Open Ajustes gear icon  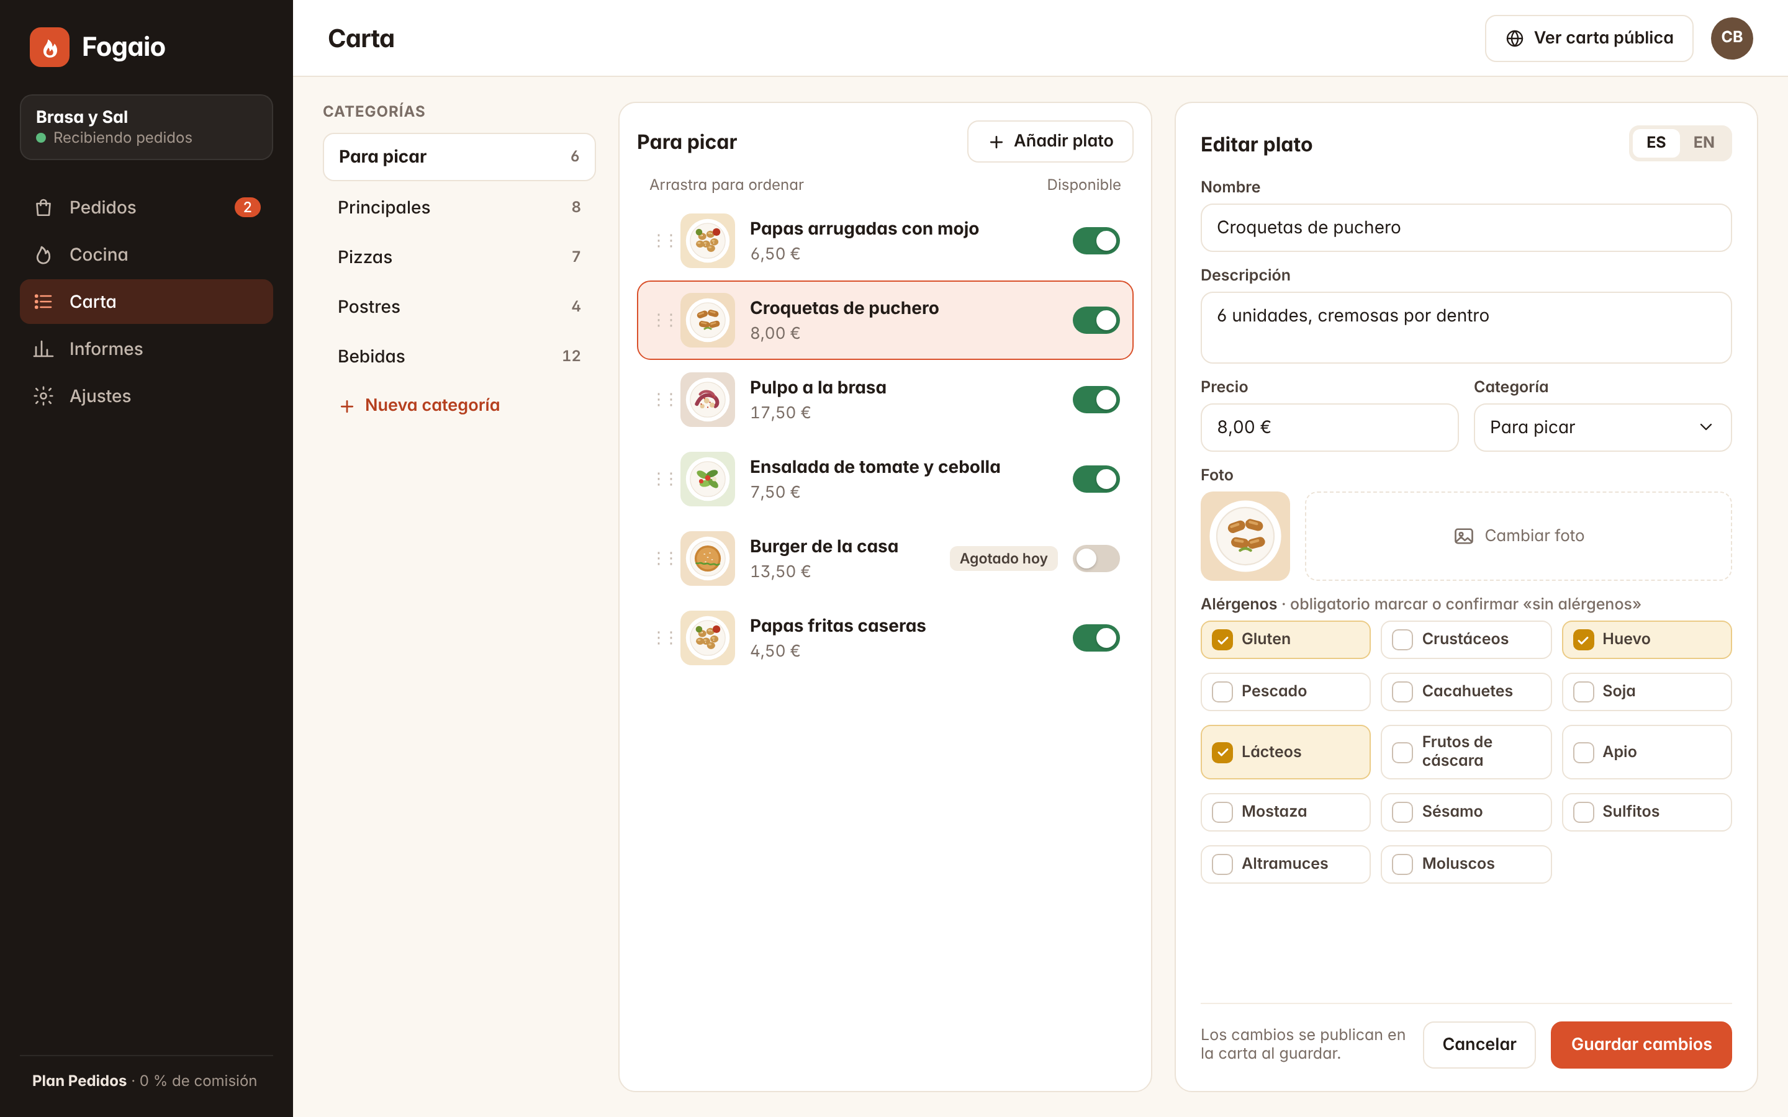click(x=43, y=396)
